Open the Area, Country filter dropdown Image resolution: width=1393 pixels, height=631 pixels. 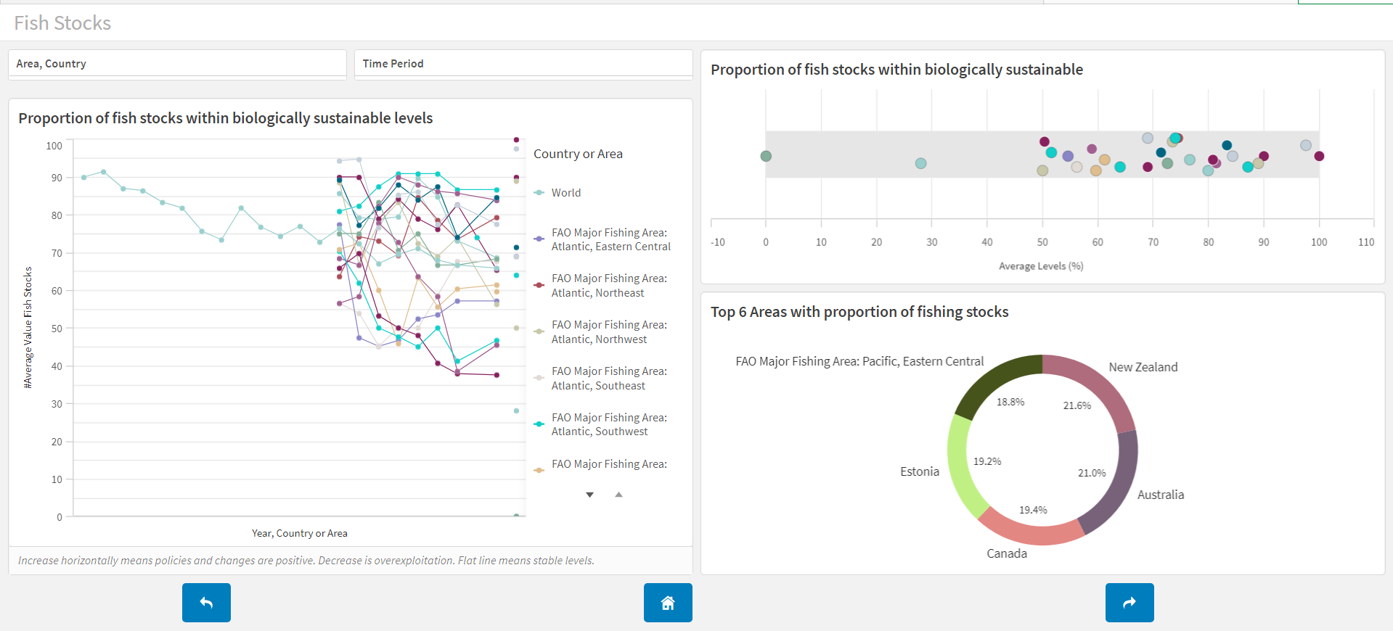(x=177, y=64)
